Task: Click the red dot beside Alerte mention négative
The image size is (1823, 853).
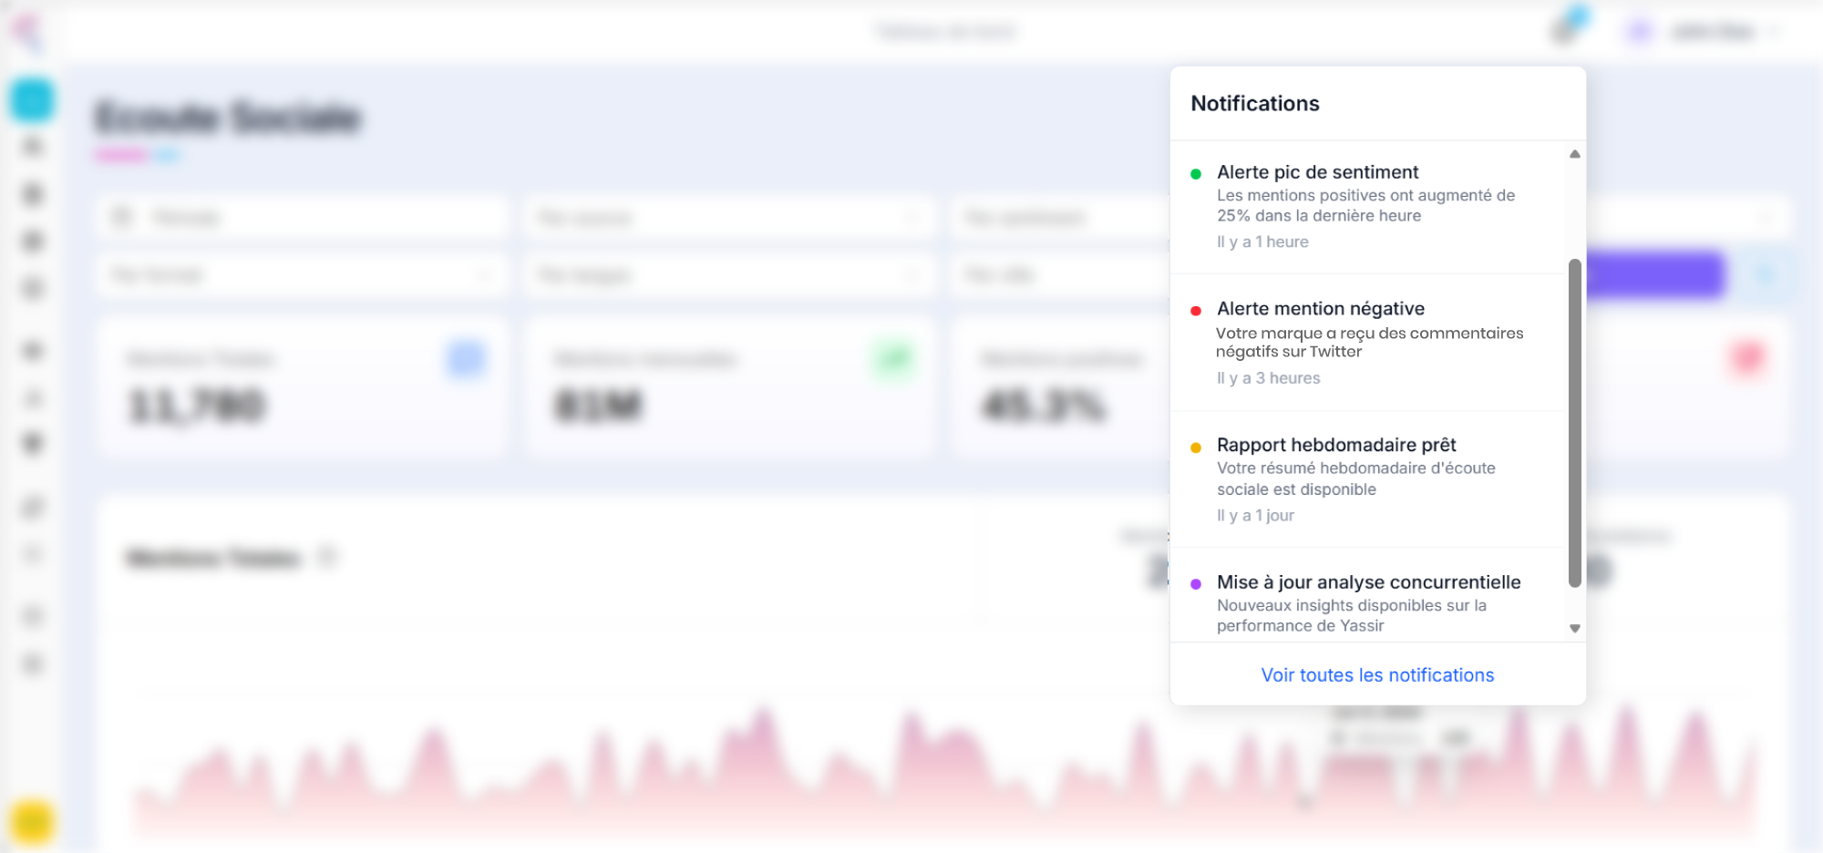Action: (x=1196, y=311)
